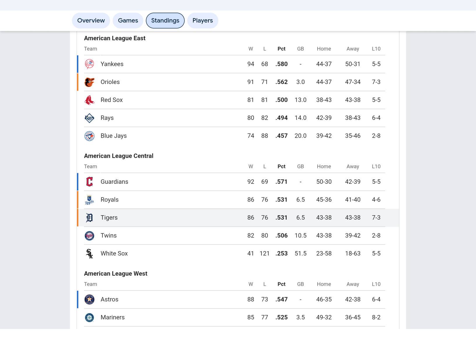
Task: Select the Players tab
Action: [x=203, y=21]
